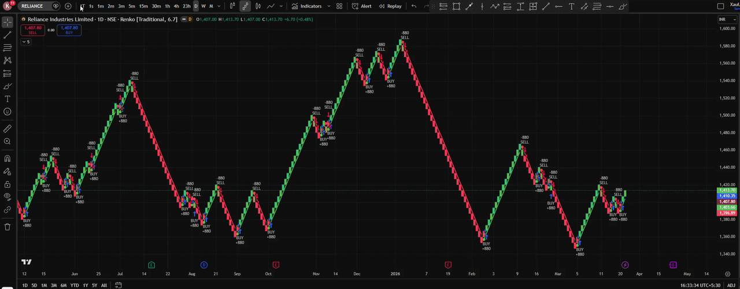The height and width of the screenshot is (289, 740).
Task: Select the 1h timeframe
Action: [168, 6]
